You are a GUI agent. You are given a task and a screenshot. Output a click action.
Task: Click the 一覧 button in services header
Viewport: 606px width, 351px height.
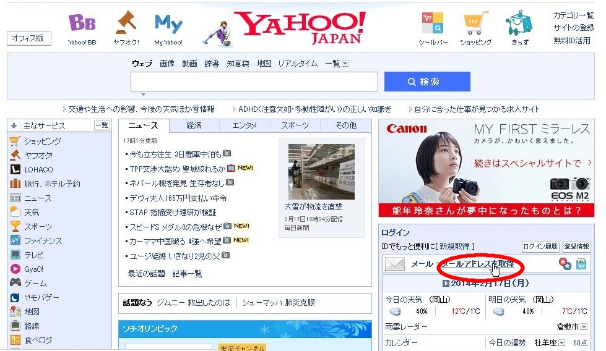pyautogui.click(x=102, y=125)
